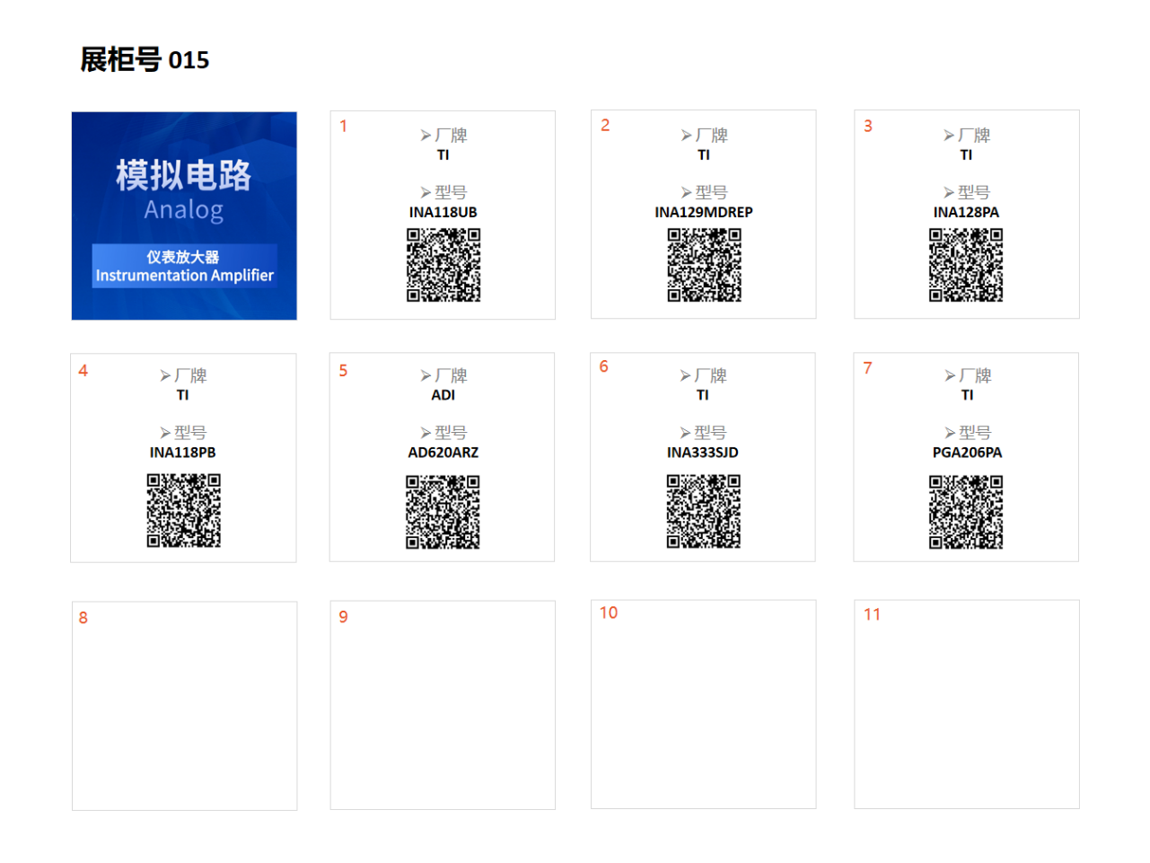Select model text PGA206PA
The width and height of the screenshot is (1150, 863).
(x=967, y=453)
